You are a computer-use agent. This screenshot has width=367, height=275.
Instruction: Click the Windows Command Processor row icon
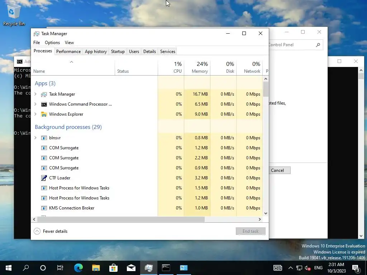coord(44,104)
